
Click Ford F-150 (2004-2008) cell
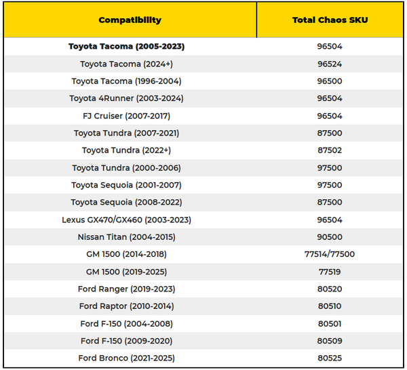click(x=126, y=323)
